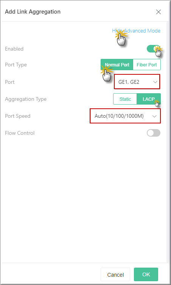Choose LACP aggregation type
171x285 pixels.
click(149, 99)
